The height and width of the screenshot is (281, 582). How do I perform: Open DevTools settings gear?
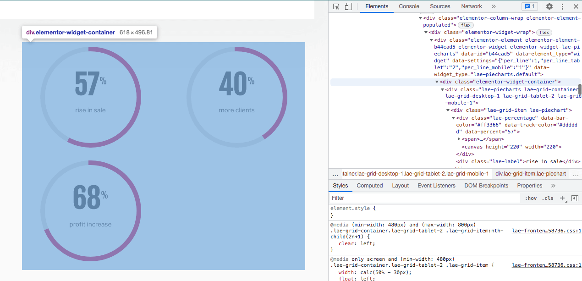(549, 6)
